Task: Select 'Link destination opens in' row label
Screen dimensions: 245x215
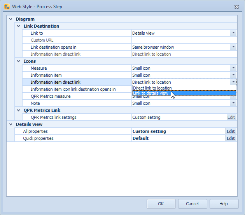Action: [x=54, y=47]
